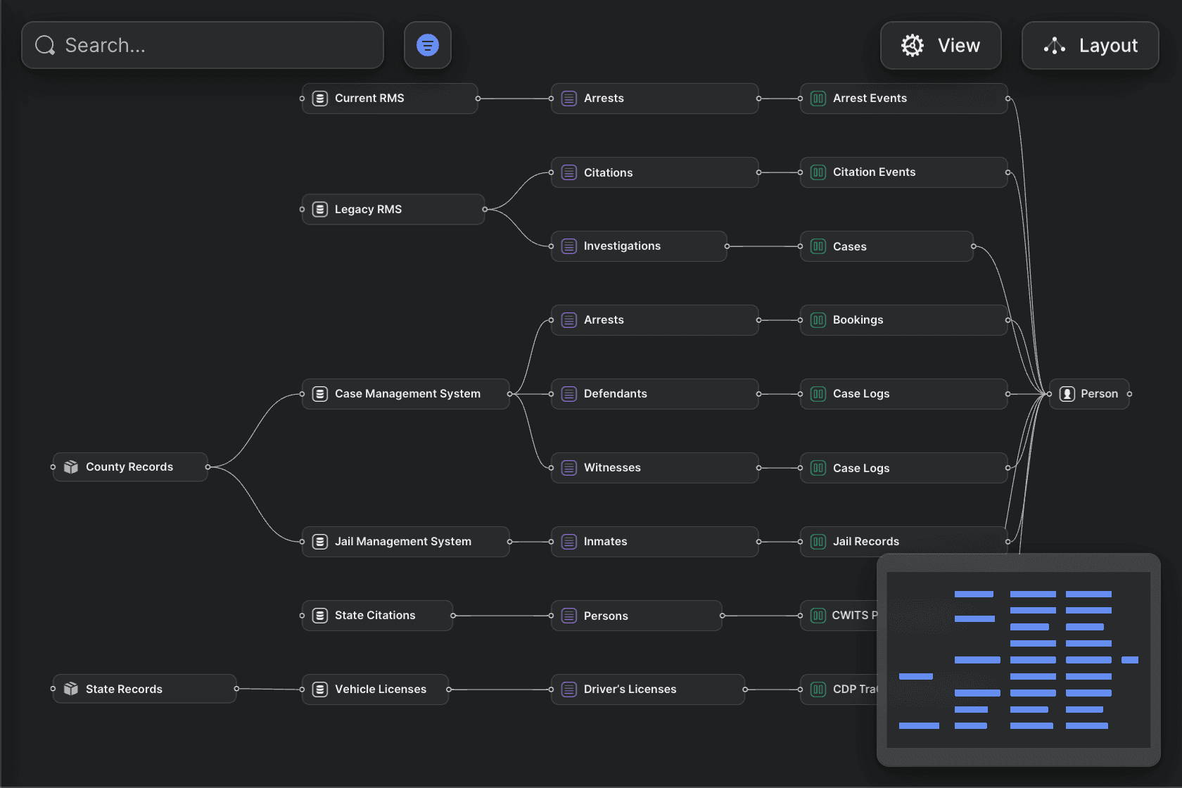
Task: Open the Layout options button
Action: click(x=1089, y=46)
